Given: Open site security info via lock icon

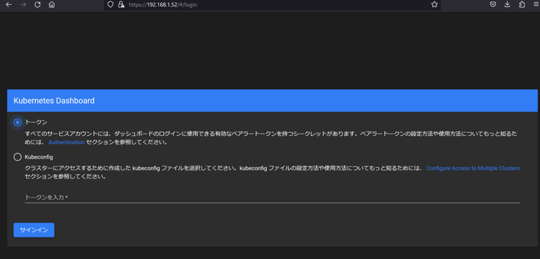Looking at the screenshot, I should (121, 5).
